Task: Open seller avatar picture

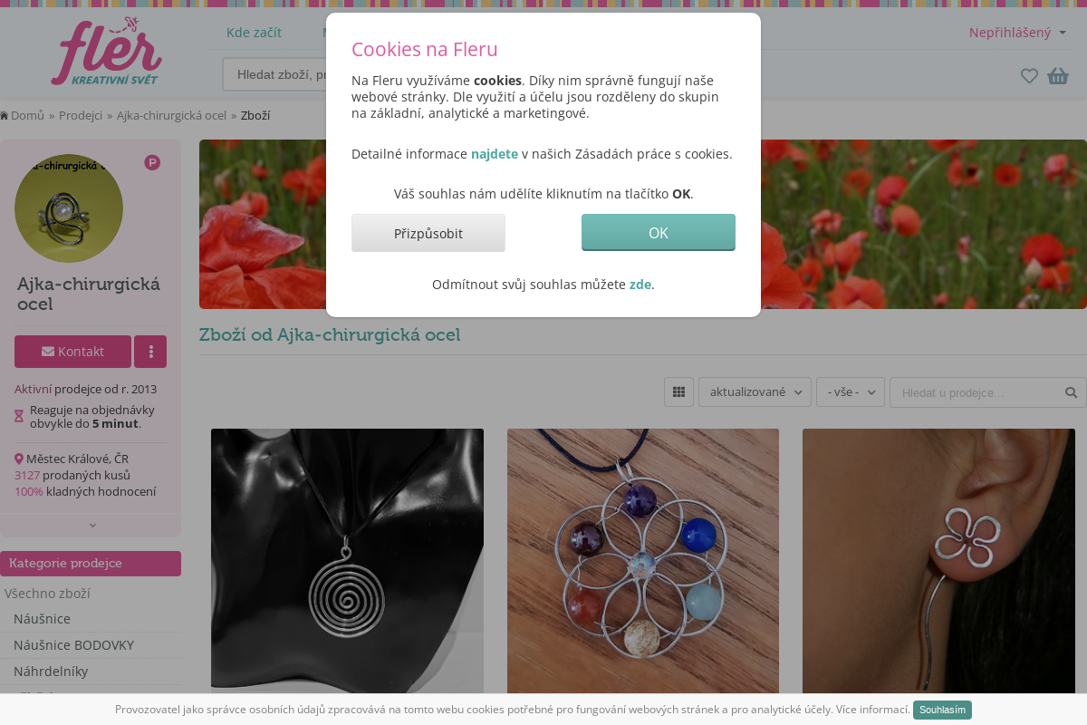Action: [x=69, y=208]
